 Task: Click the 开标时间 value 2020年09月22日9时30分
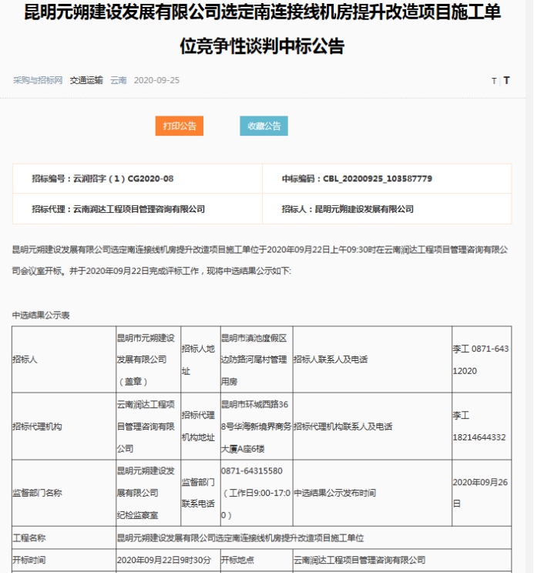pos(166,560)
